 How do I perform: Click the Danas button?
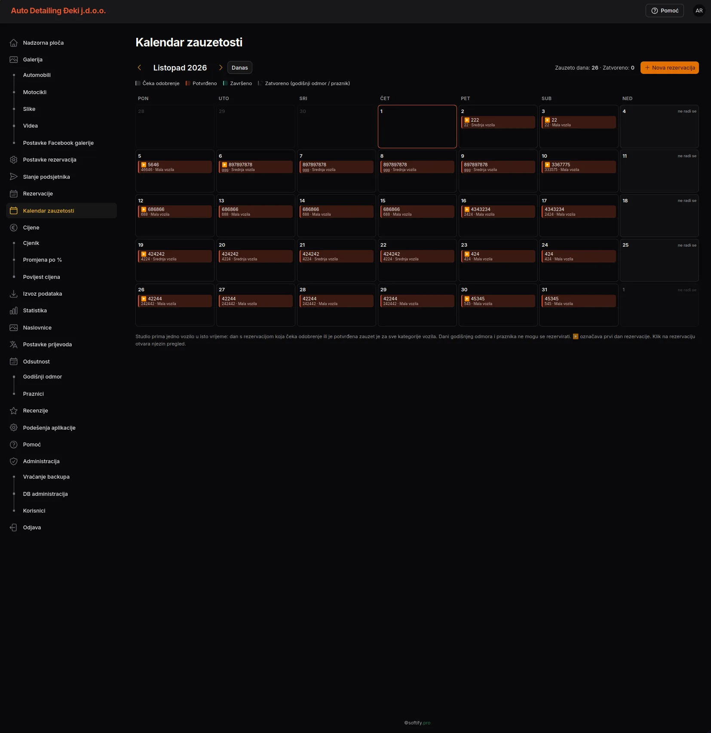point(240,67)
